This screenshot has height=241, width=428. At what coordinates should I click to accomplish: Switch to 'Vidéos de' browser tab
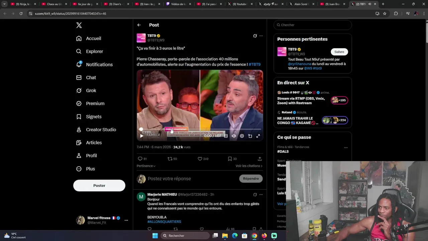click(x=178, y=4)
